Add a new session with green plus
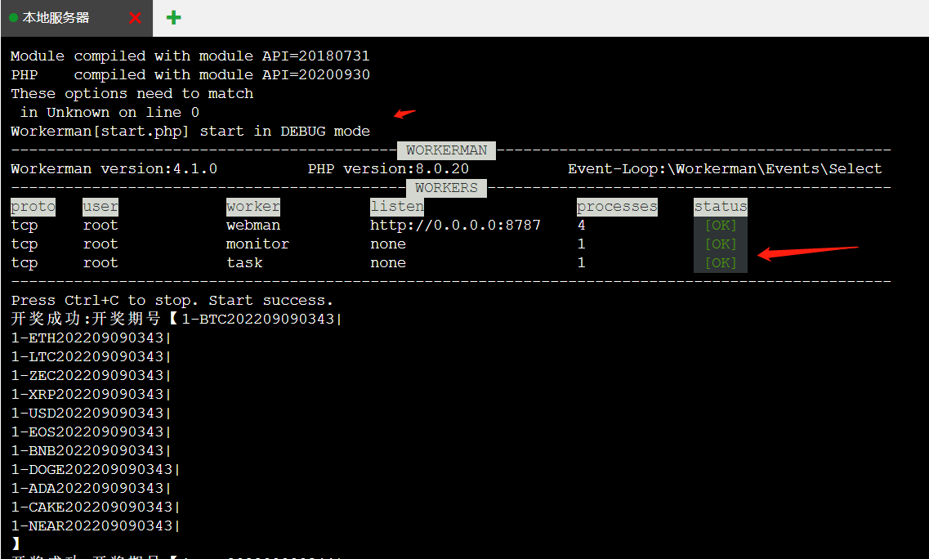Image resolution: width=929 pixels, height=559 pixels. click(x=173, y=18)
